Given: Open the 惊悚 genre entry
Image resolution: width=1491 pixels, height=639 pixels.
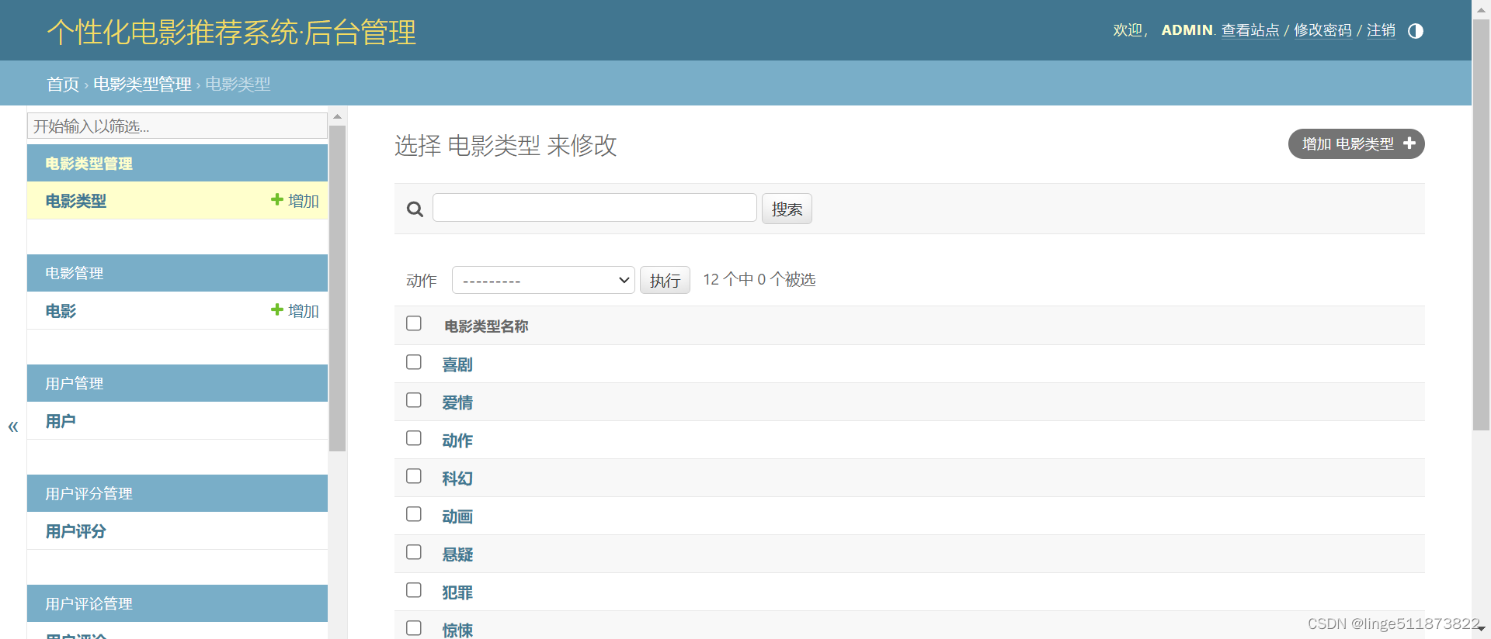Looking at the screenshot, I should [x=457, y=630].
